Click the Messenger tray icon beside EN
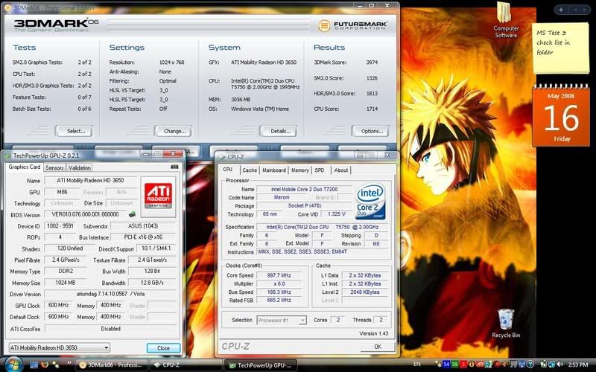This screenshot has width=596, height=372. [438, 364]
